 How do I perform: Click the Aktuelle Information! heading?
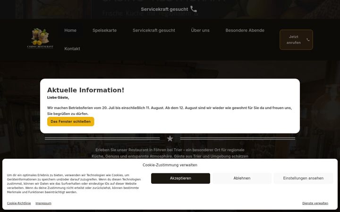(x=85, y=90)
